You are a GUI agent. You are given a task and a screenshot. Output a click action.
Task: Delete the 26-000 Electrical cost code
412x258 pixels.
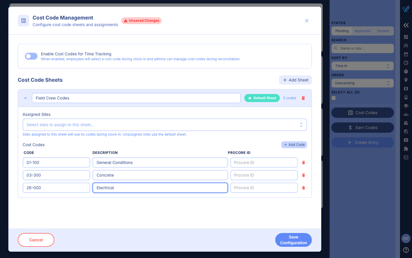tap(303, 188)
